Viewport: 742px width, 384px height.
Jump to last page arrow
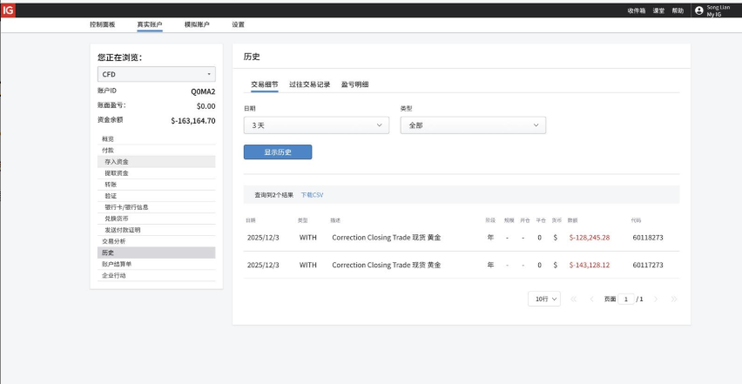pos(674,299)
